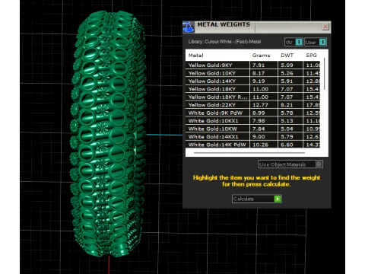365x274 pixels.
Task: Select the green ring tree model
Action: point(109,135)
